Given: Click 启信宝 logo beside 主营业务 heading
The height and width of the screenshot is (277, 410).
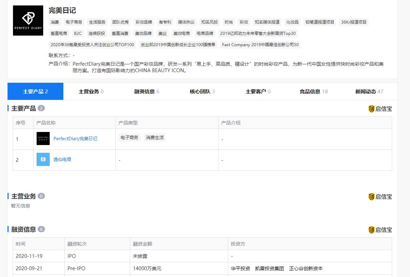Looking at the screenshot, I should (380, 197).
